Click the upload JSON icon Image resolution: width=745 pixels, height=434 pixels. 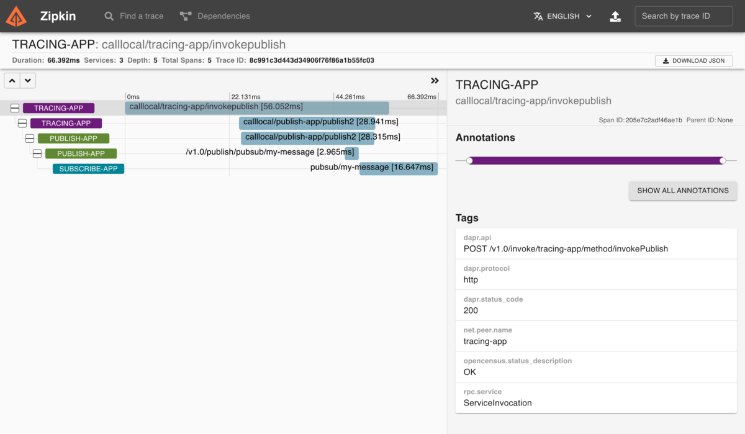click(x=615, y=17)
